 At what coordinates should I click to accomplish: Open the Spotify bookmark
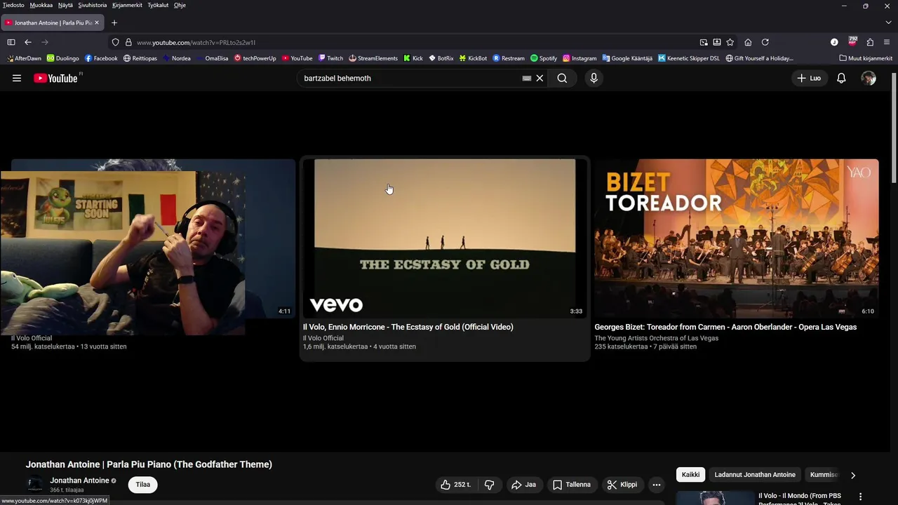coord(544,58)
